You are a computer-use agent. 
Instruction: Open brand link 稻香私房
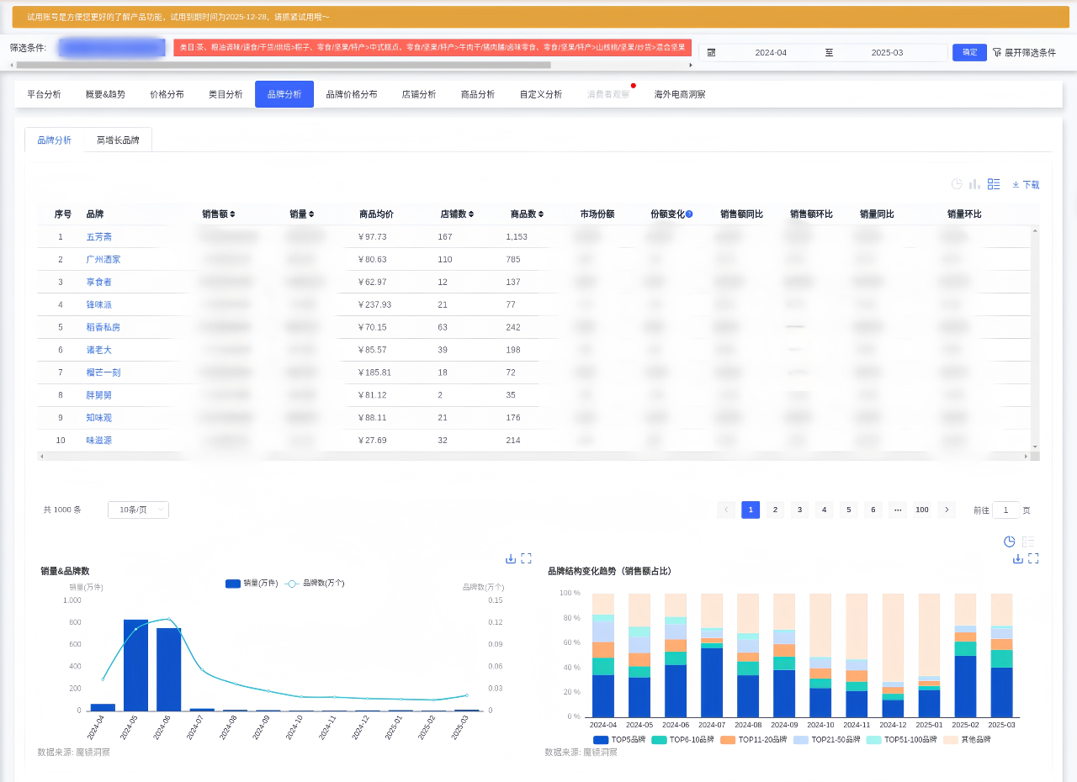[103, 327]
